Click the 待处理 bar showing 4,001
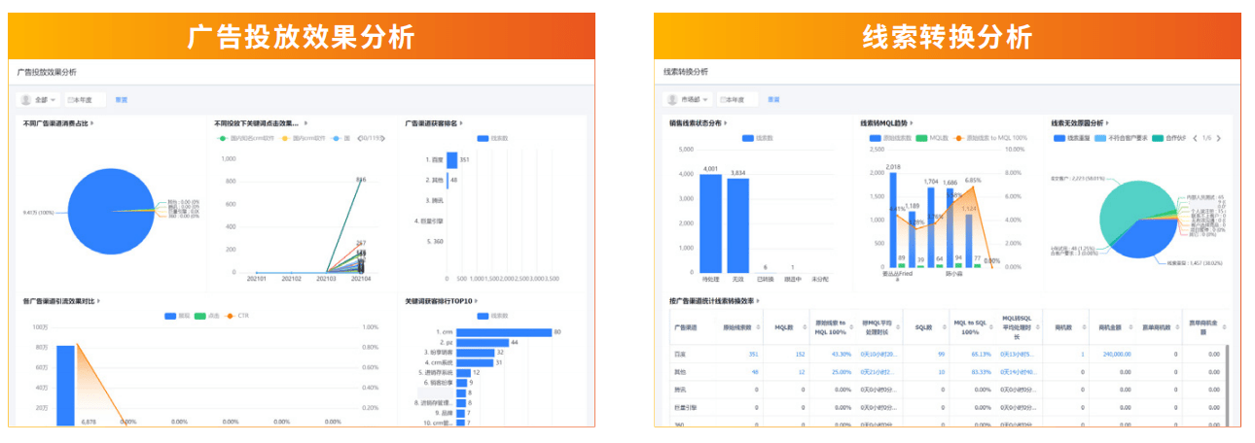 coord(711,221)
